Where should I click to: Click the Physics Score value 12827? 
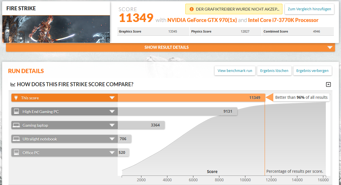[x=245, y=31]
